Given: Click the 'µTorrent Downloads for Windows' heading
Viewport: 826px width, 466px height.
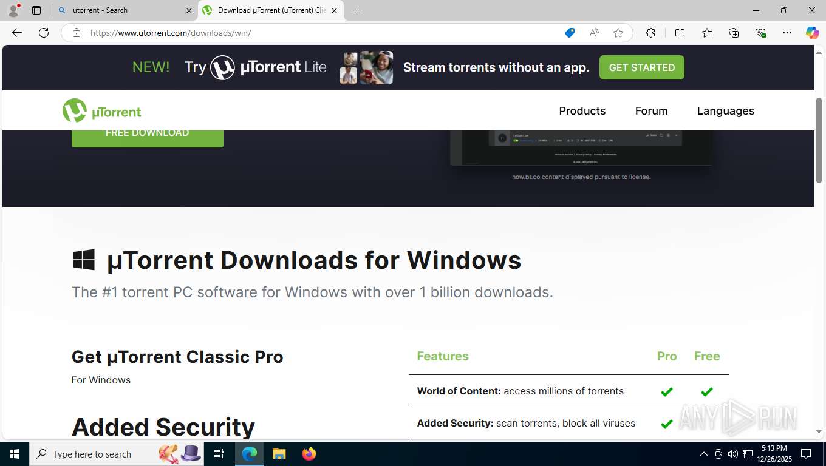Looking at the screenshot, I should pos(314,260).
